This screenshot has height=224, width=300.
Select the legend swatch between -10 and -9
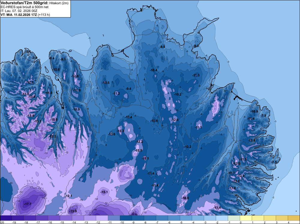(x=126, y=218)
